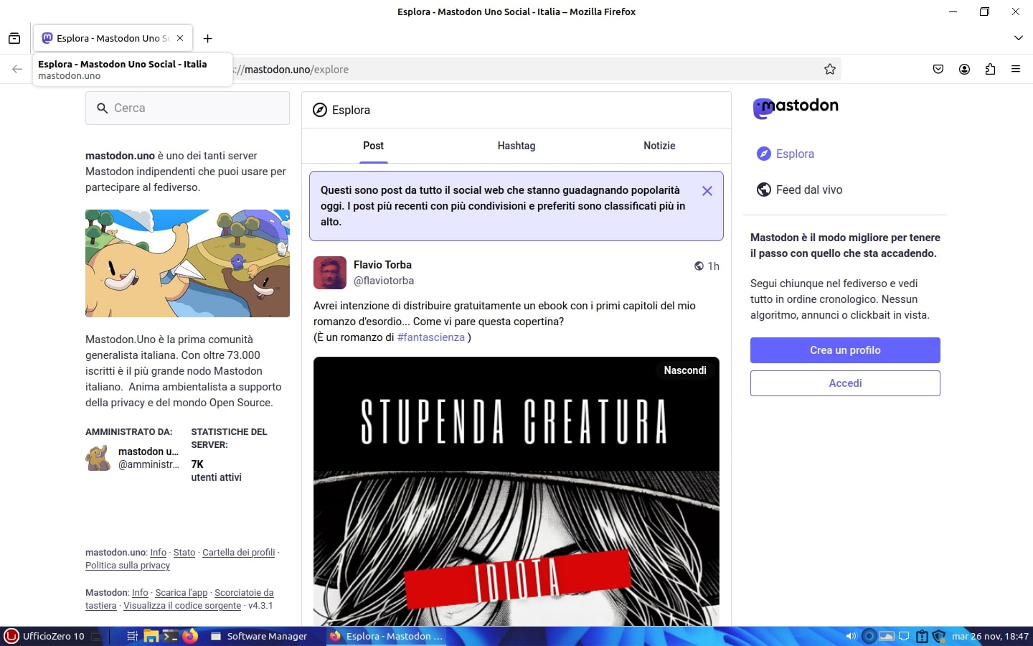Viewport: 1033px width, 646px height.
Task: Open Flavio Torba display name
Action: (x=382, y=265)
